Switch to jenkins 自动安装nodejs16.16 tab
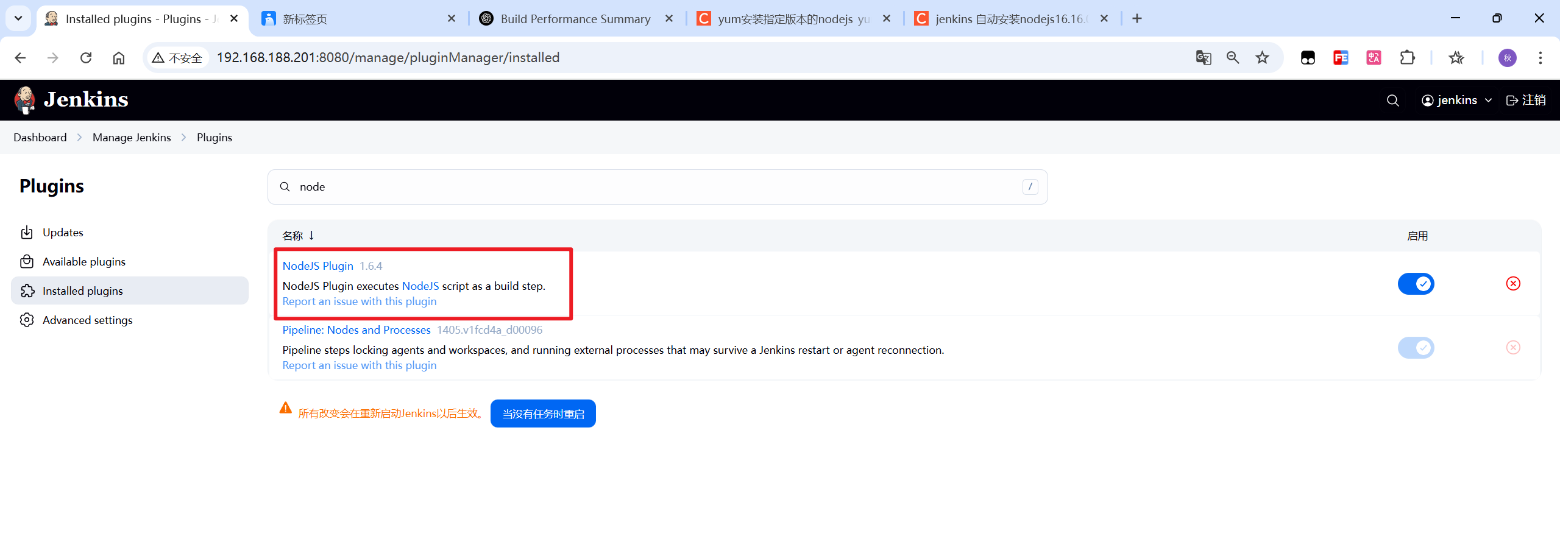 [1012, 19]
